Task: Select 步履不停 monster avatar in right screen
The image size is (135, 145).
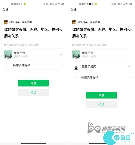Action: (76, 54)
